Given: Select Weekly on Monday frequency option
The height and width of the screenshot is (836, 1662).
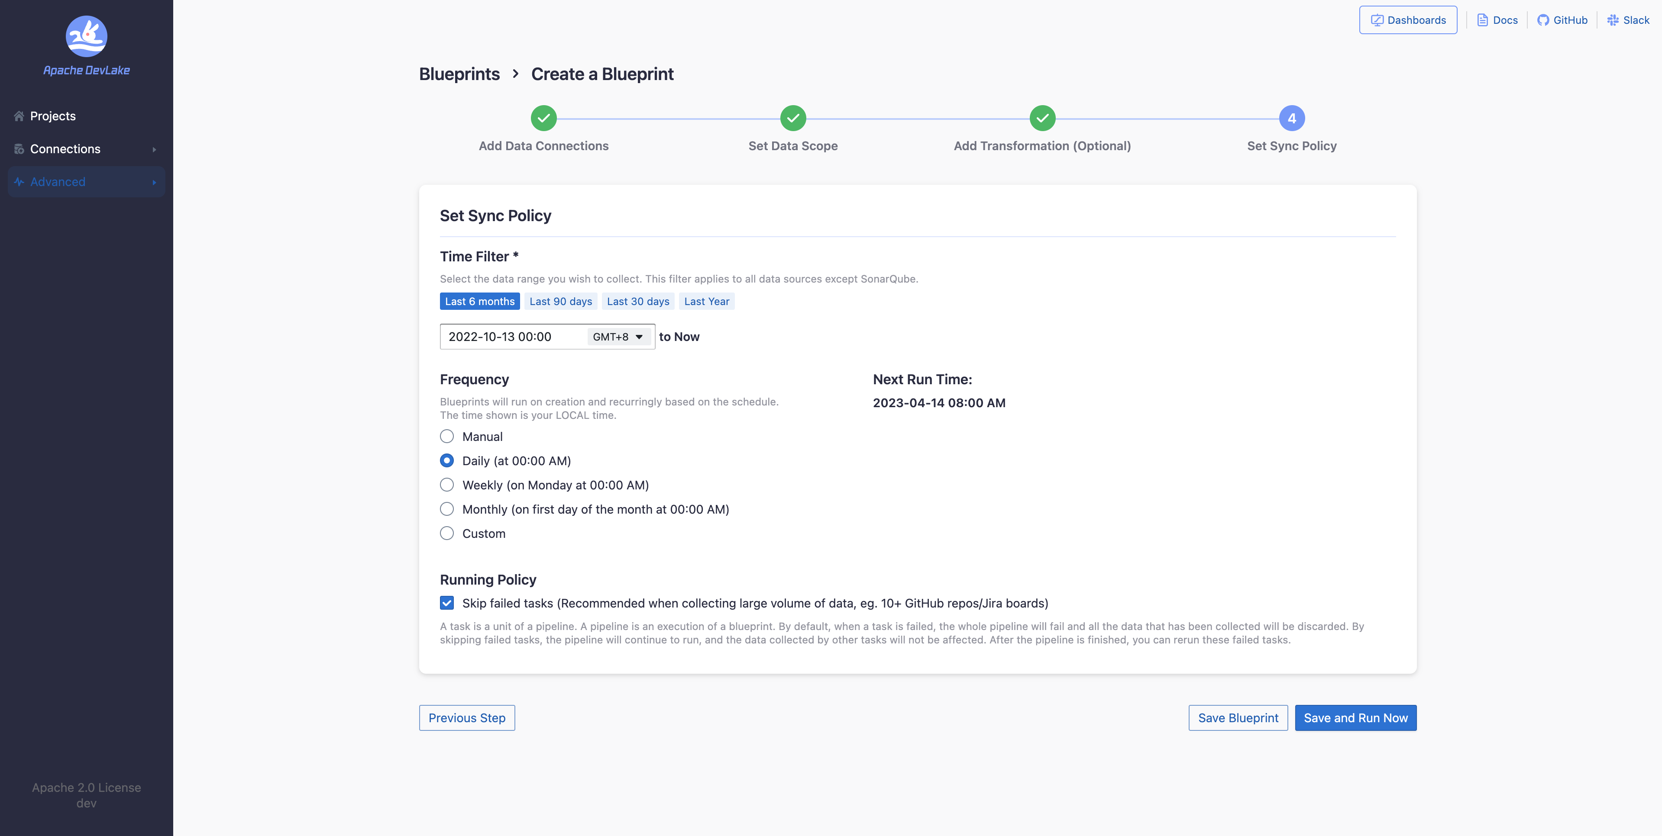Looking at the screenshot, I should click(446, 485).
